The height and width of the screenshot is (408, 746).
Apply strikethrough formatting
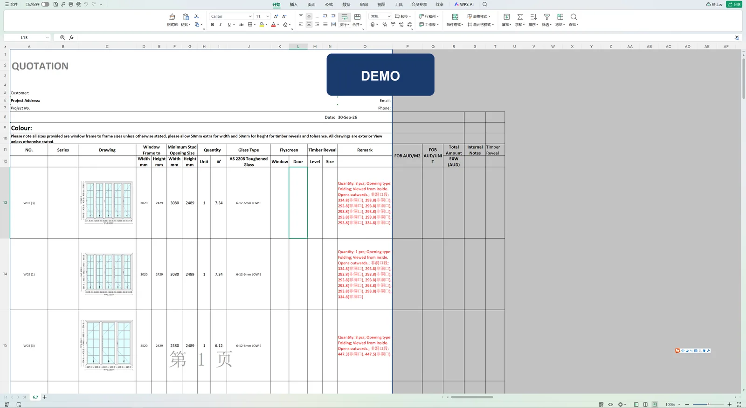241,25
